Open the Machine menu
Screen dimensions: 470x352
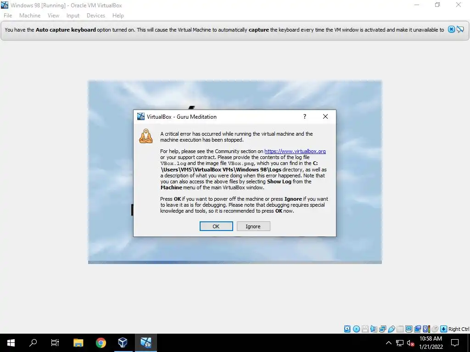coord(30,16)
